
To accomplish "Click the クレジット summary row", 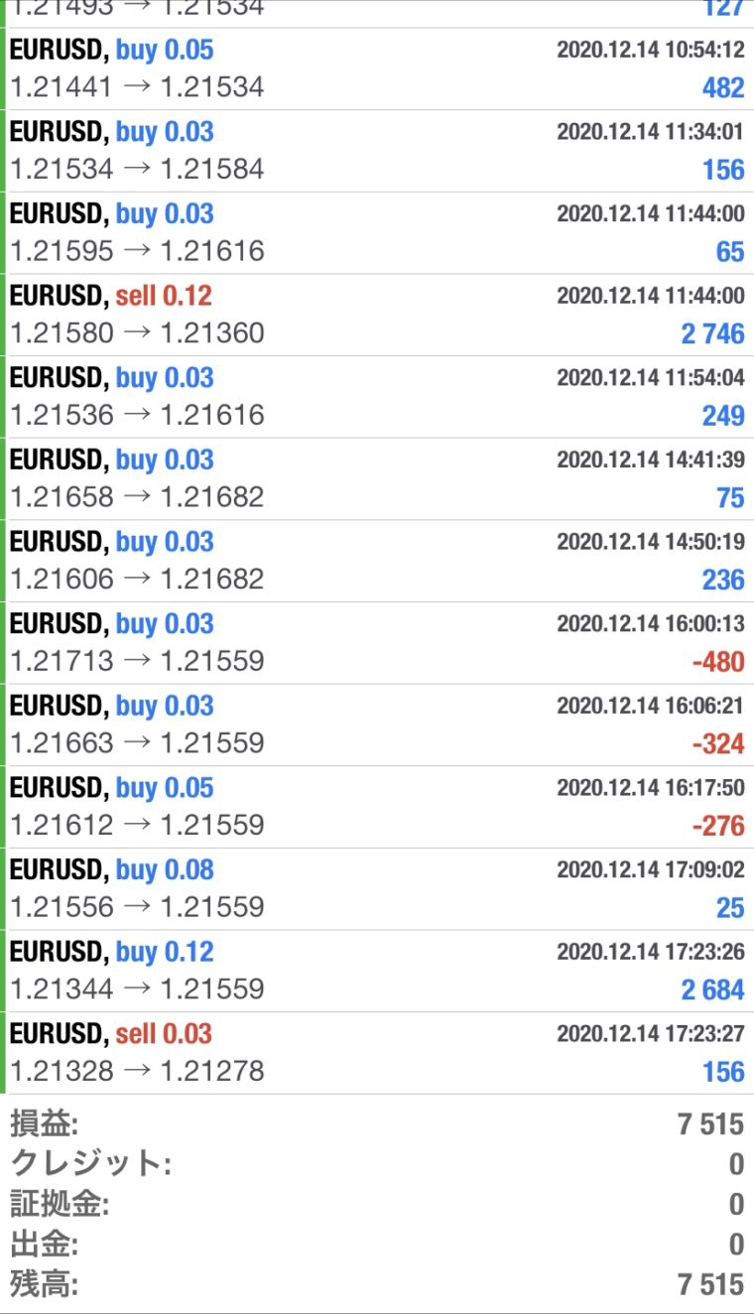I will pyautogui.click(x=377, y=1163).
